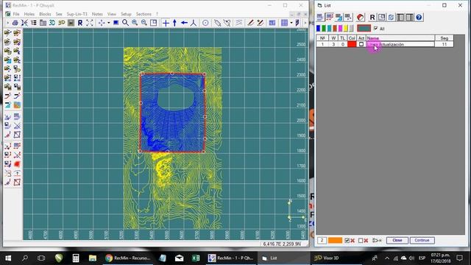Click the large teal background color box
The width and height of the screenshot is (471, 265).
tap(364, 28)
